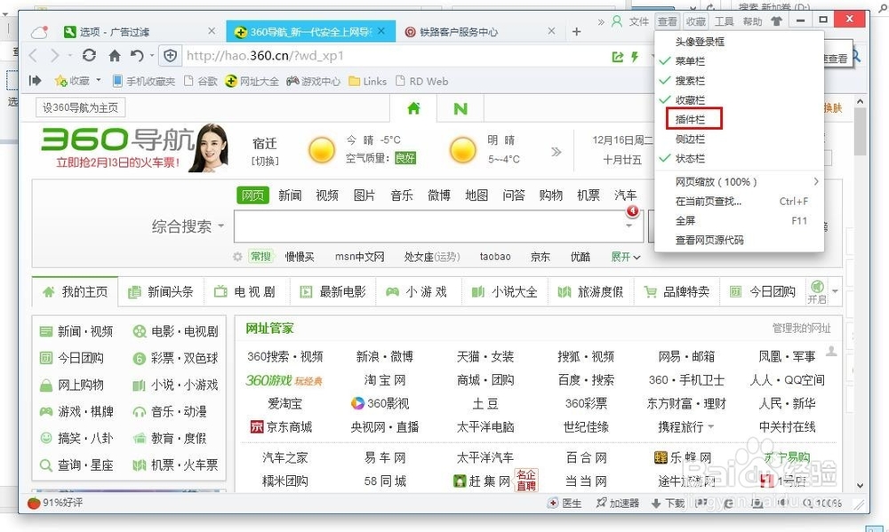Screen dimensions: 889x532
Task: Click the browser forward arrow
Action: pos(55,56)
